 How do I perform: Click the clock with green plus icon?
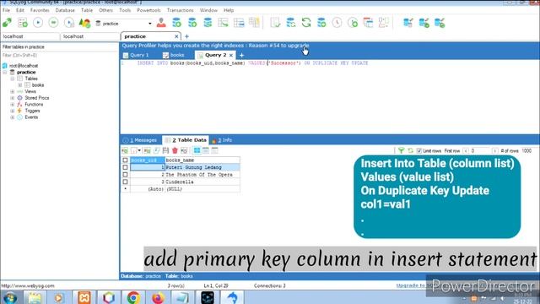point(353,23)
